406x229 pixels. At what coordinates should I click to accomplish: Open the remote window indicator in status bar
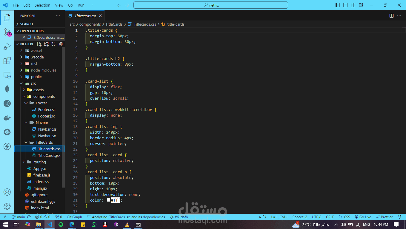click(5, 217)
